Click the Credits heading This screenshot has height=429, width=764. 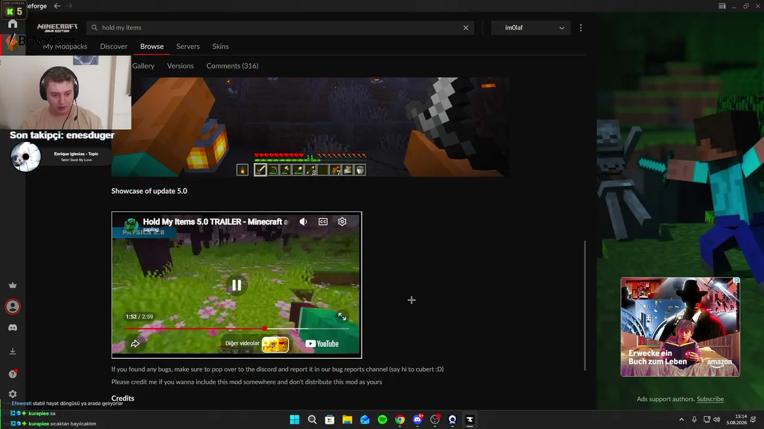pyautogui.click(x=123, y=399)
